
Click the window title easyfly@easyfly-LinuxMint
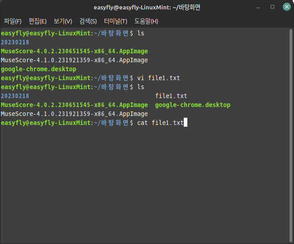coord(147,8)
